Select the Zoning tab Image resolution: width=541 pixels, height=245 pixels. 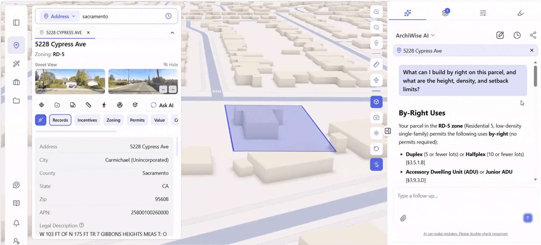click(113, 120)
